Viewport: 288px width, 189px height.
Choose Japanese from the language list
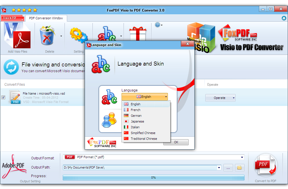[146, 121]
